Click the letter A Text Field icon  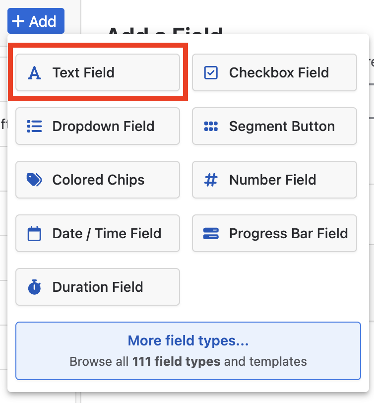point(34,73)
